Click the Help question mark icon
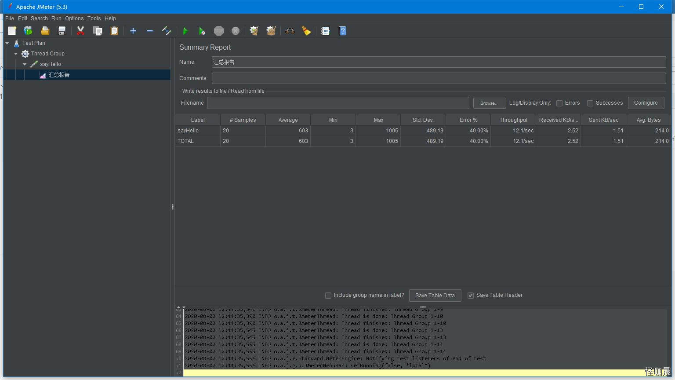 click(x=343, y=31)
